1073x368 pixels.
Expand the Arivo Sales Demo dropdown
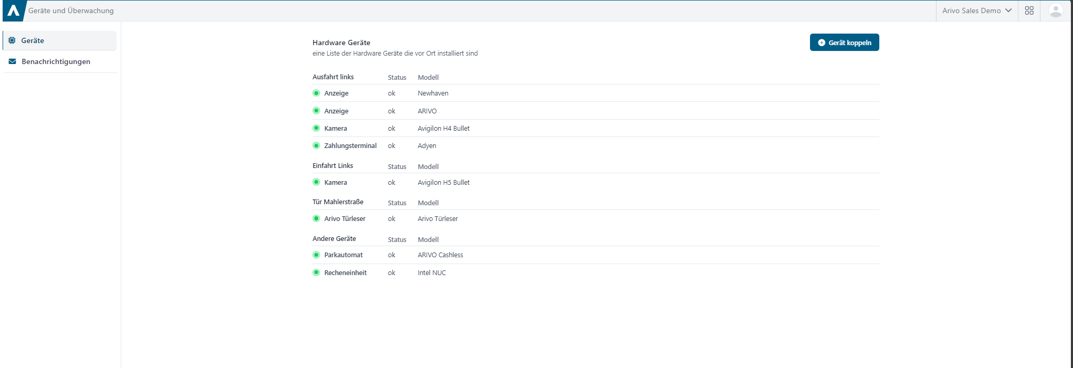pos(976,10)
